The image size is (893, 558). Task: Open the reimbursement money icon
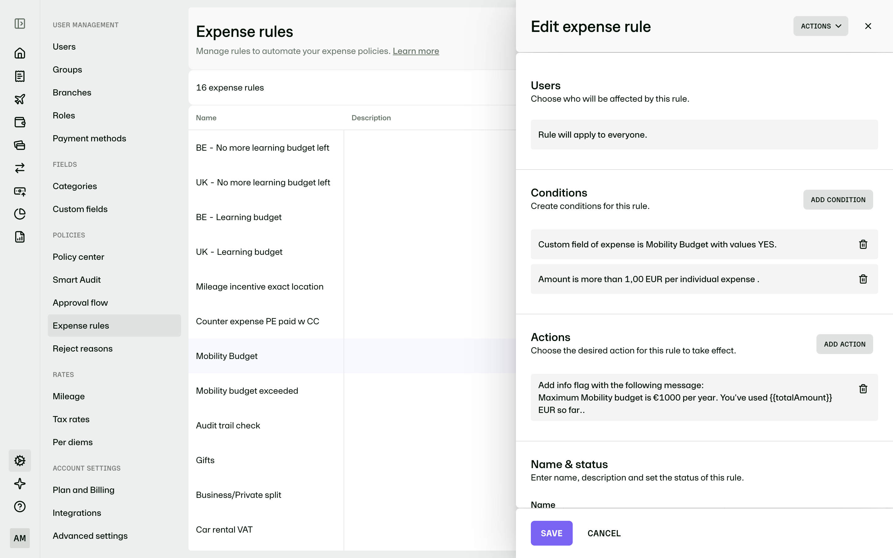20,191
